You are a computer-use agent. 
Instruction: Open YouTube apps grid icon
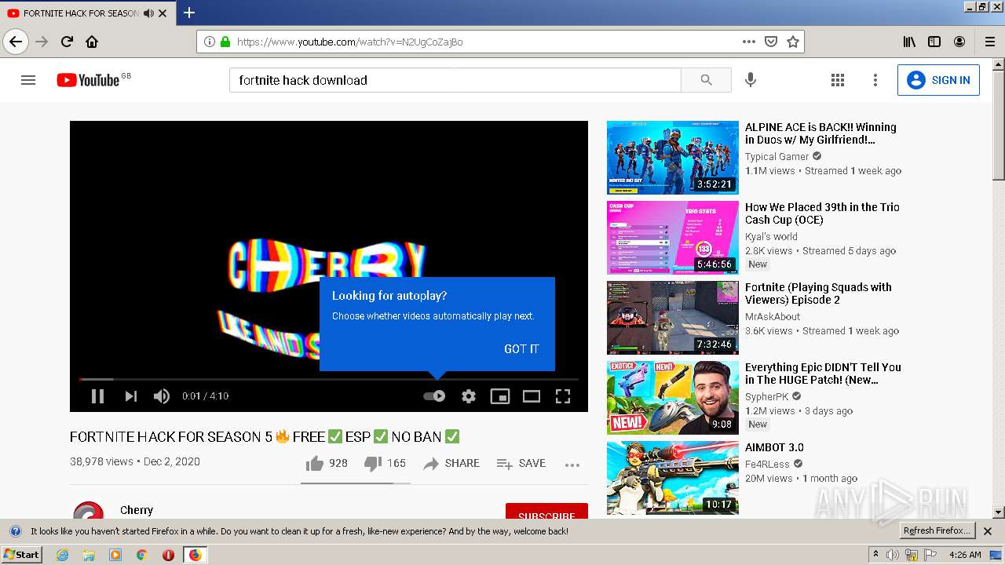tap(838, 80)
